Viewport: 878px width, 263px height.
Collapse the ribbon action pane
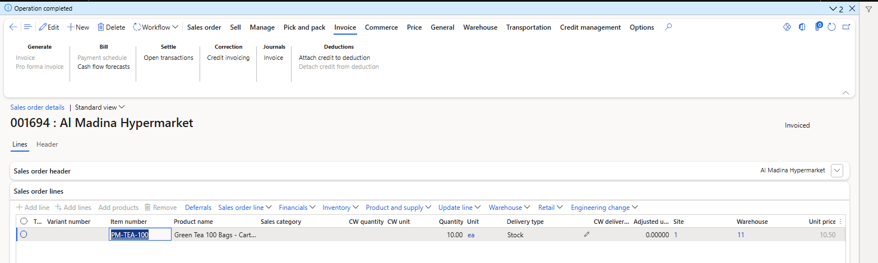845,92
